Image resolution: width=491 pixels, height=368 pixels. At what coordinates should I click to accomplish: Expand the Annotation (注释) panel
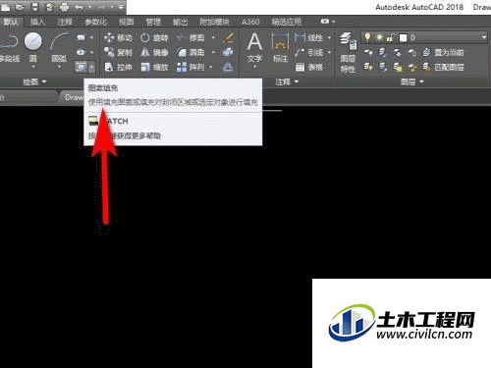287,81
